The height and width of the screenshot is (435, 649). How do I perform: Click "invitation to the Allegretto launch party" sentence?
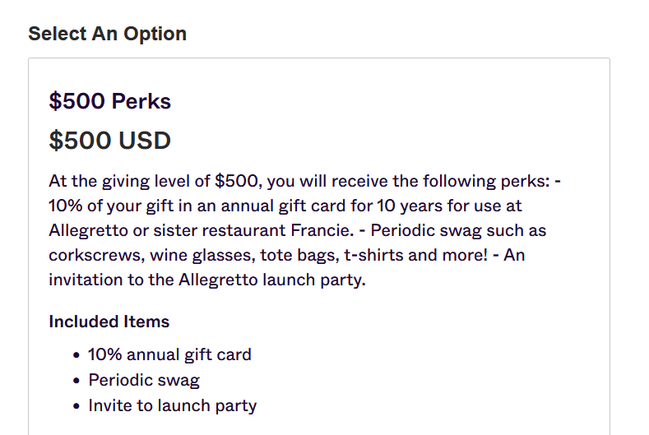tap(207, 280)
